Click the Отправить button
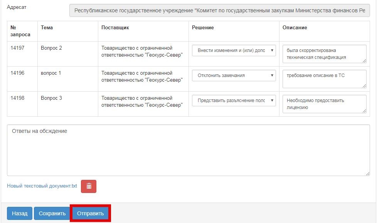Viewport: 377px width, 223px height. (90, 213)
